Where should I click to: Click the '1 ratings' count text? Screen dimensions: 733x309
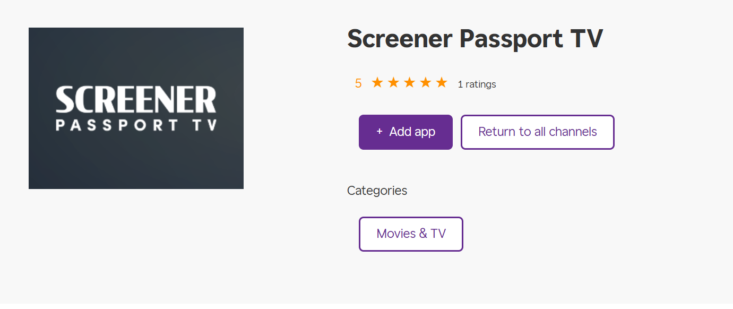pos(477,84)
